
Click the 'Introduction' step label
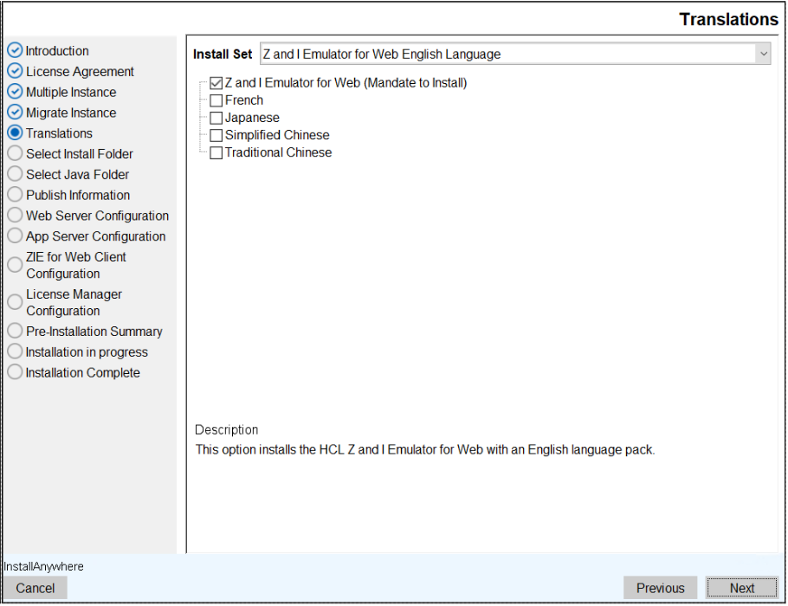pyautogui.click(x=57, y=51)
